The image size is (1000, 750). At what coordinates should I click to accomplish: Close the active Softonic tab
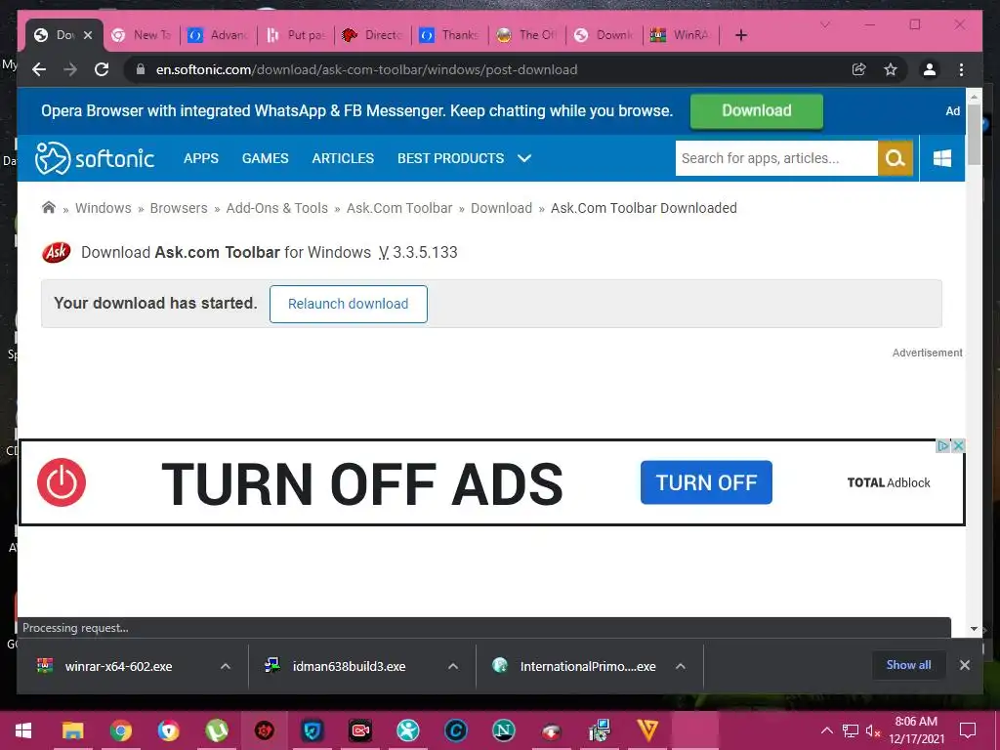[88, 35]
